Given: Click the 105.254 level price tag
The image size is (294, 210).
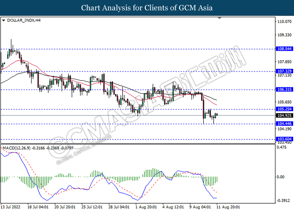Looking at the screenshot, I should click(x=284, y=109).
